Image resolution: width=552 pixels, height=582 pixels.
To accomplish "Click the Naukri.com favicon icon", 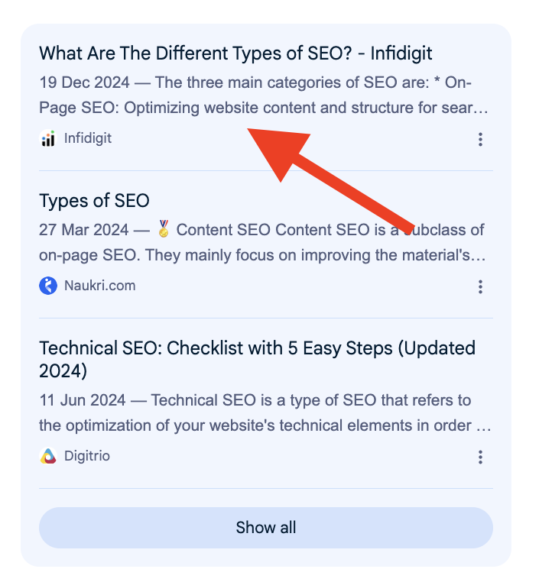I will [x=48, y=286].
